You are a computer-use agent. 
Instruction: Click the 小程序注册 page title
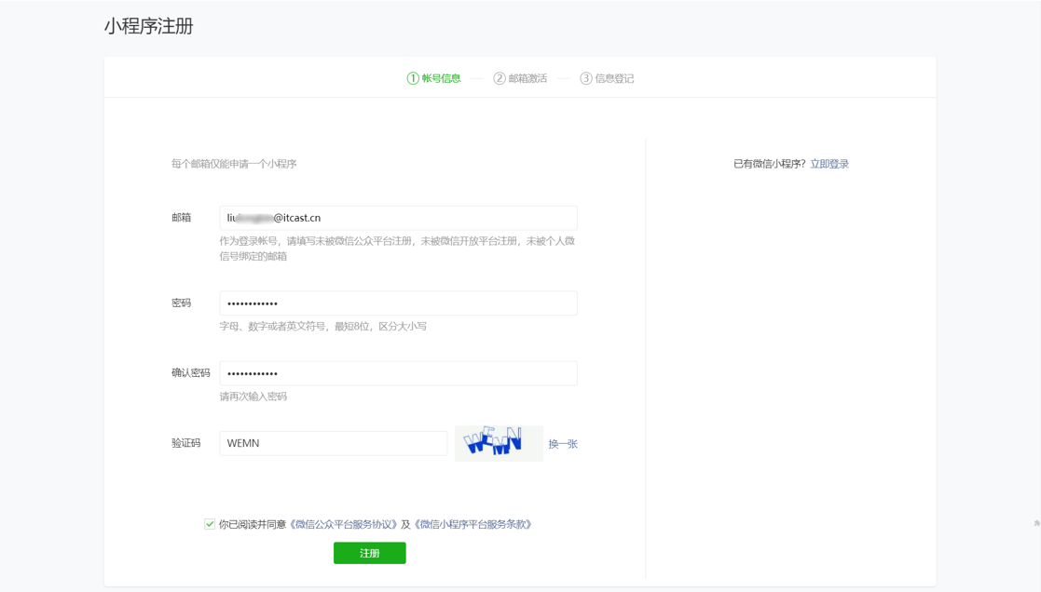click(149, 26)
